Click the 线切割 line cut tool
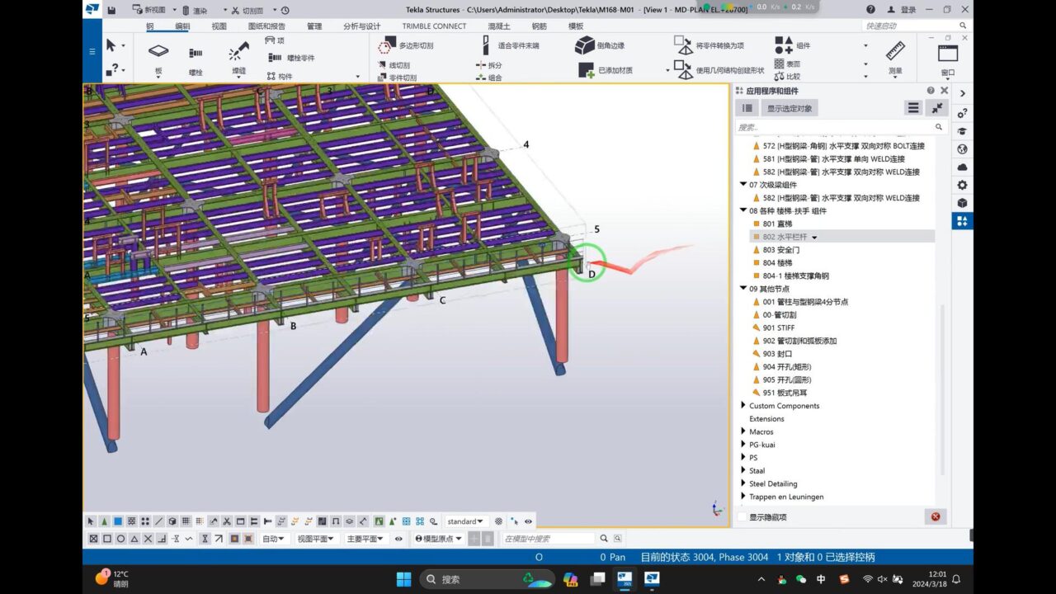This screenshot has width=1056, height=594. pos(394,65)
